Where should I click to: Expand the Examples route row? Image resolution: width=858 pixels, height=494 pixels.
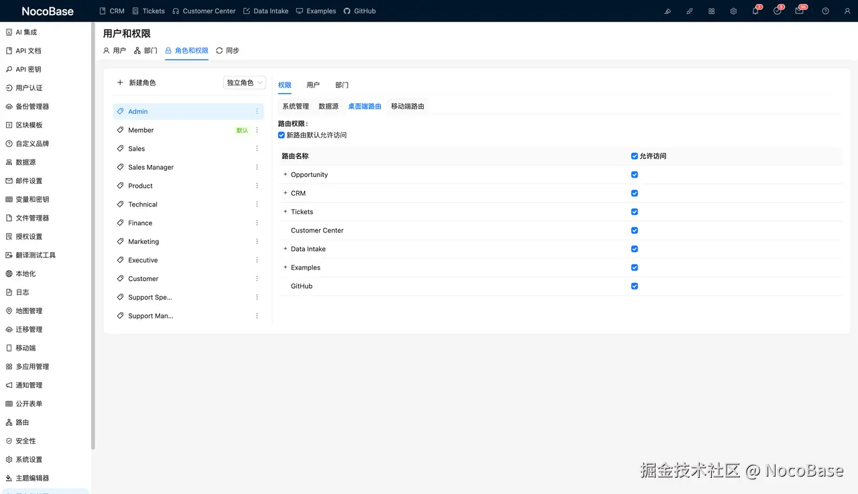285,267
